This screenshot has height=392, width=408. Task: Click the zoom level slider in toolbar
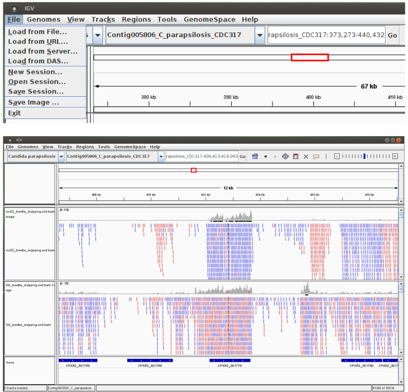coord(365,156)
